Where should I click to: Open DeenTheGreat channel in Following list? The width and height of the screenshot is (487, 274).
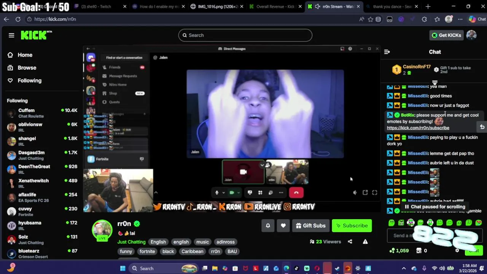tap(42, 169)
